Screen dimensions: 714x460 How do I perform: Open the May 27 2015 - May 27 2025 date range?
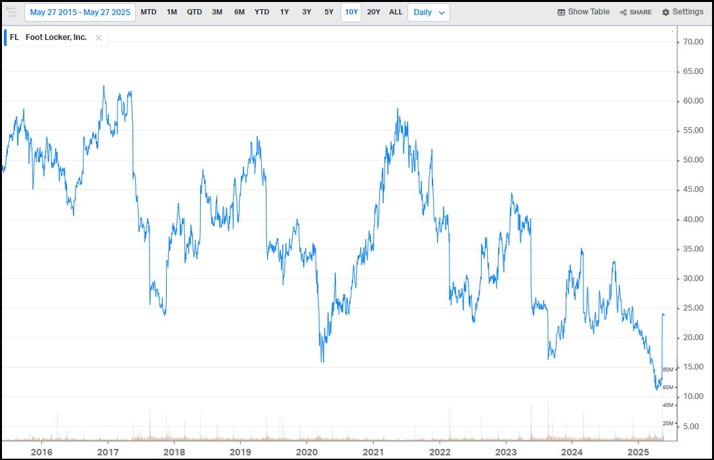pos(80,12)
